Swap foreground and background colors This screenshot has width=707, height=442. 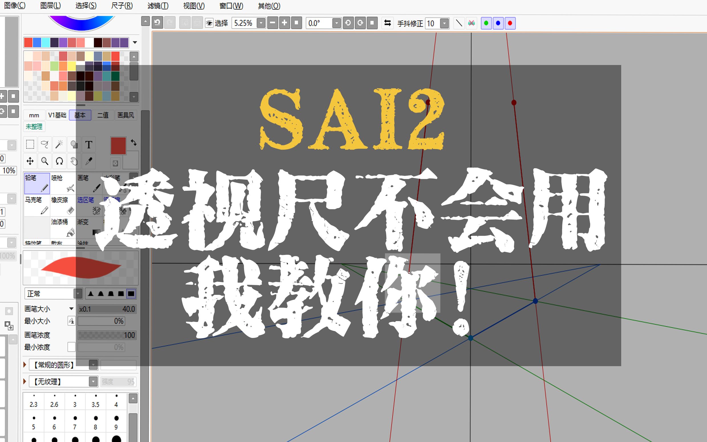134,142
